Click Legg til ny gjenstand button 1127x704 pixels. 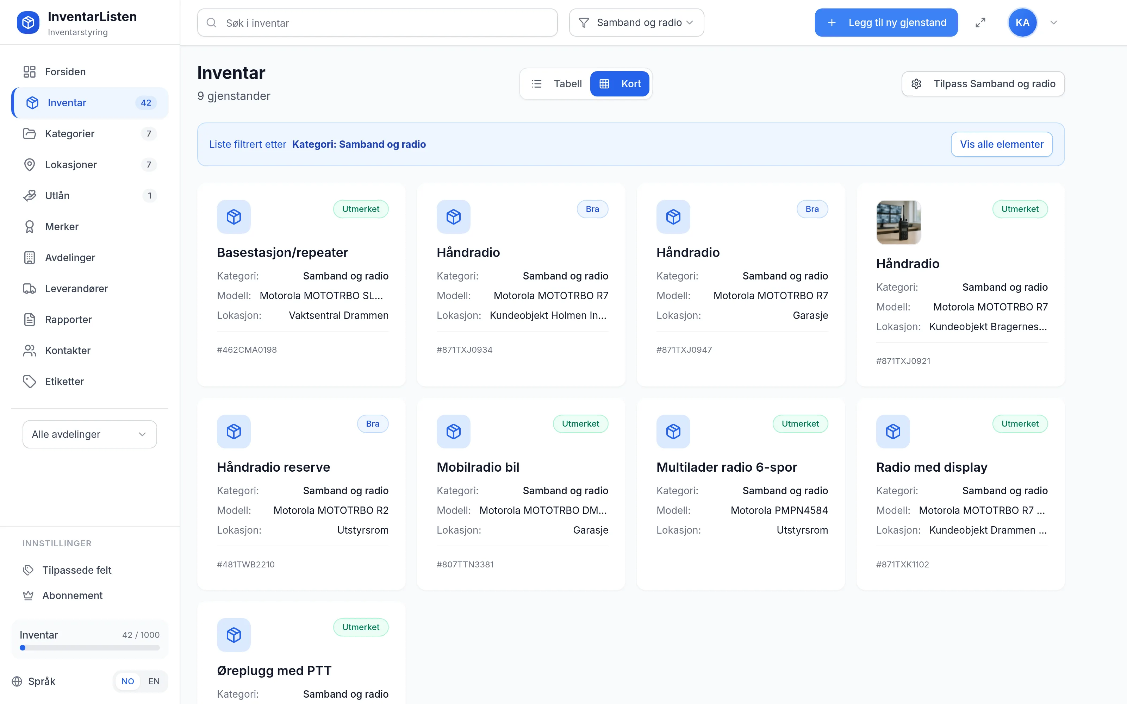886,22
